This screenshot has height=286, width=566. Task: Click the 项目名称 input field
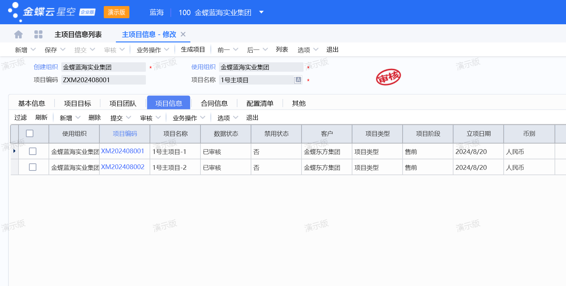(x=261, y=80)
